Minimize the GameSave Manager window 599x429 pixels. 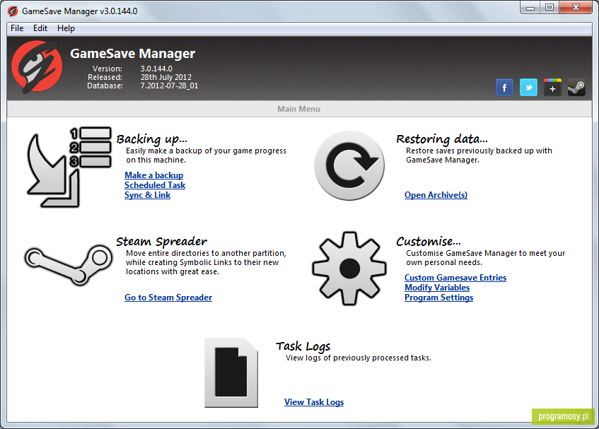[530, 8]
